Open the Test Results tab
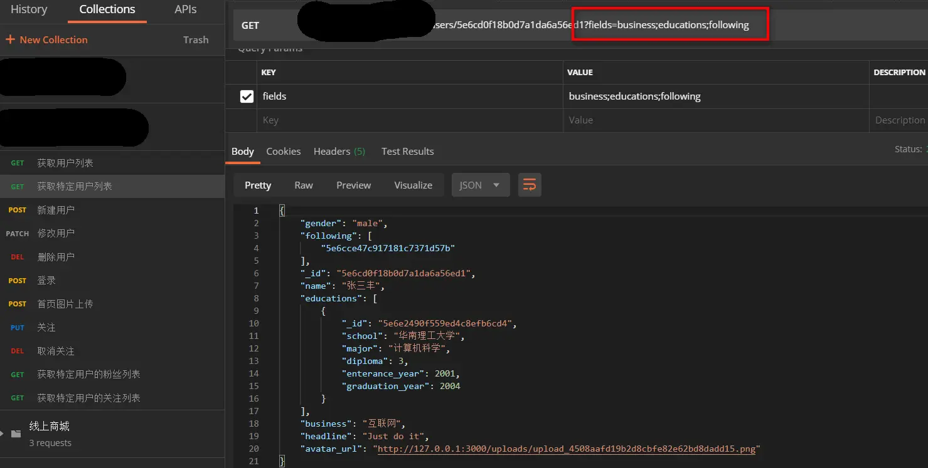 tap(408, 152)
